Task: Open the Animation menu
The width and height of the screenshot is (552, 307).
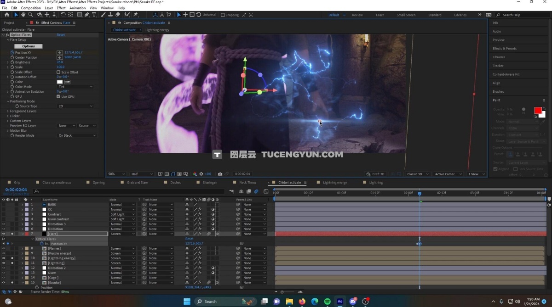Action: click(x=77, y=8)
